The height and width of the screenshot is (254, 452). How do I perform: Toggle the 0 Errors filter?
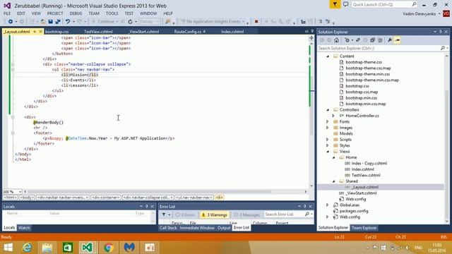click(185, 214)
